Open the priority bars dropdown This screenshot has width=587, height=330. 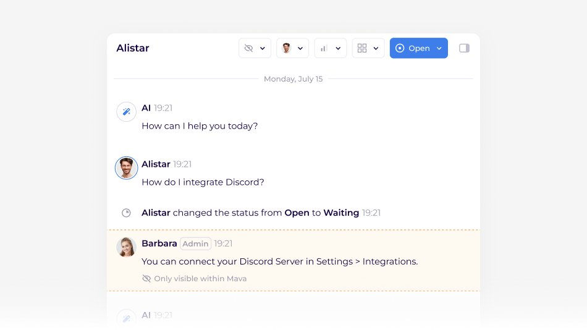(330, 48)
